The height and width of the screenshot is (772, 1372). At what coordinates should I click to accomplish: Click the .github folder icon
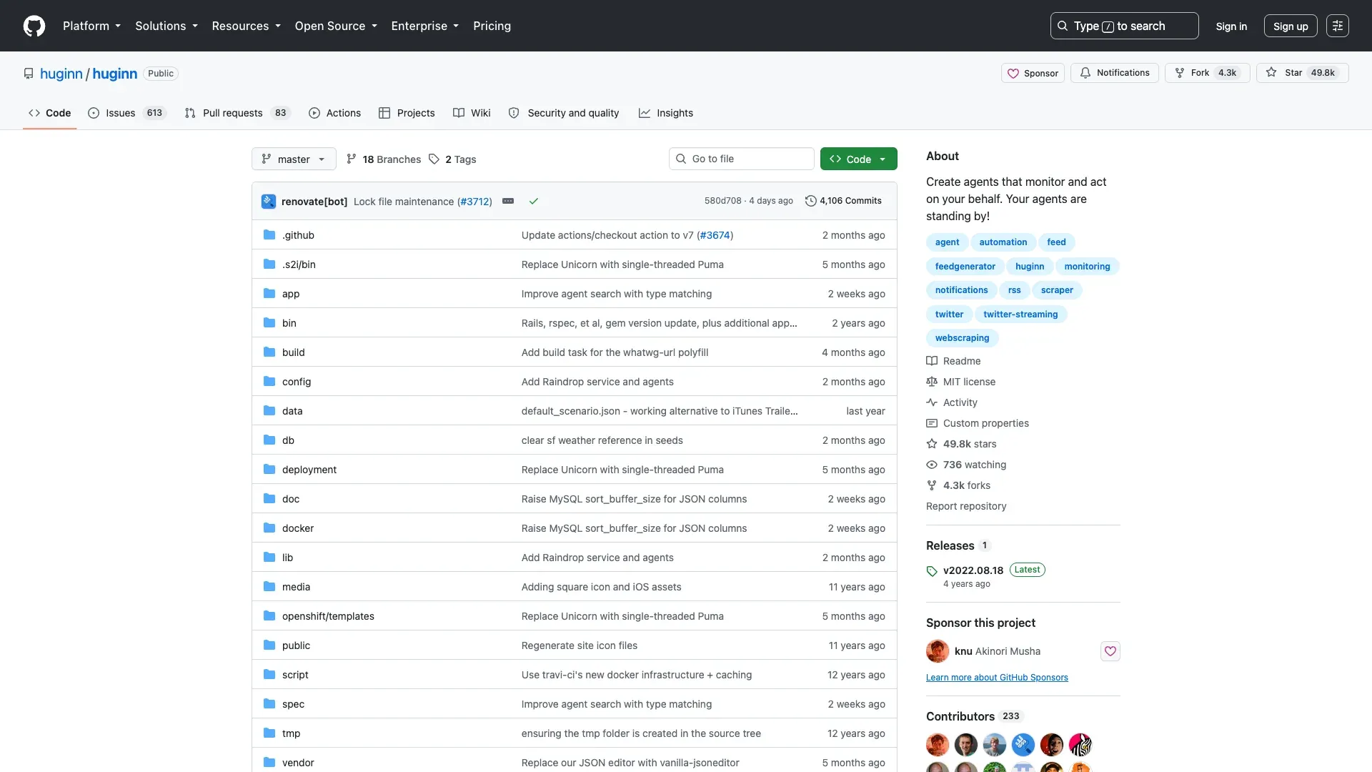(x=269, y=234)
